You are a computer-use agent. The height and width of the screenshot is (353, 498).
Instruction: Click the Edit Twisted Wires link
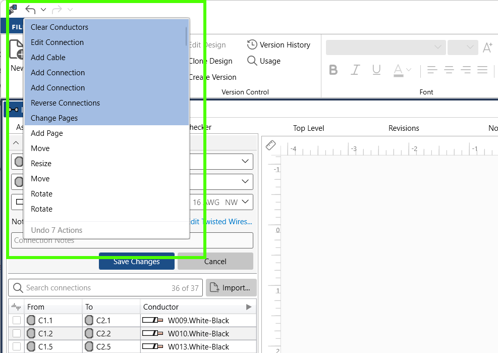220,222
